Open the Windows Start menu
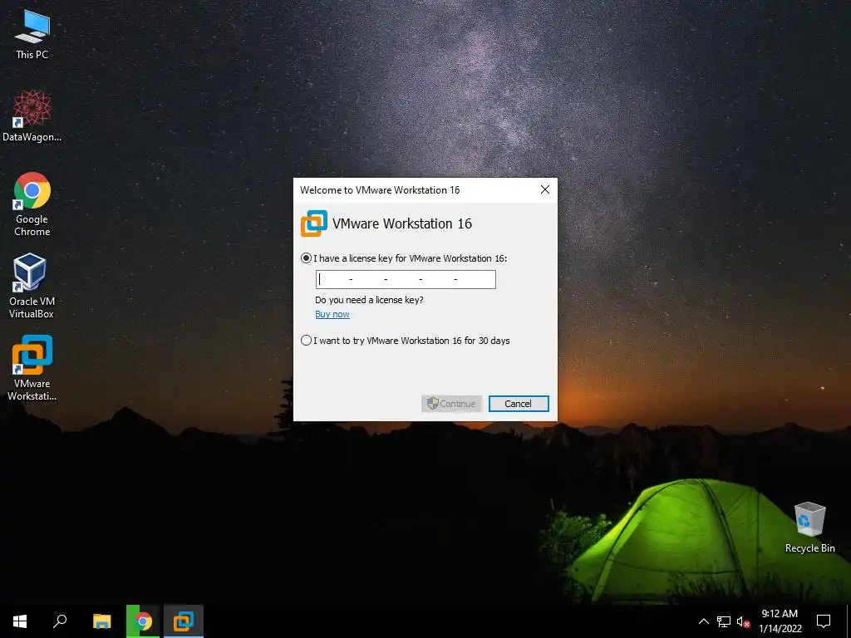This screenshot has width=851, height=638. pos(20,621)
